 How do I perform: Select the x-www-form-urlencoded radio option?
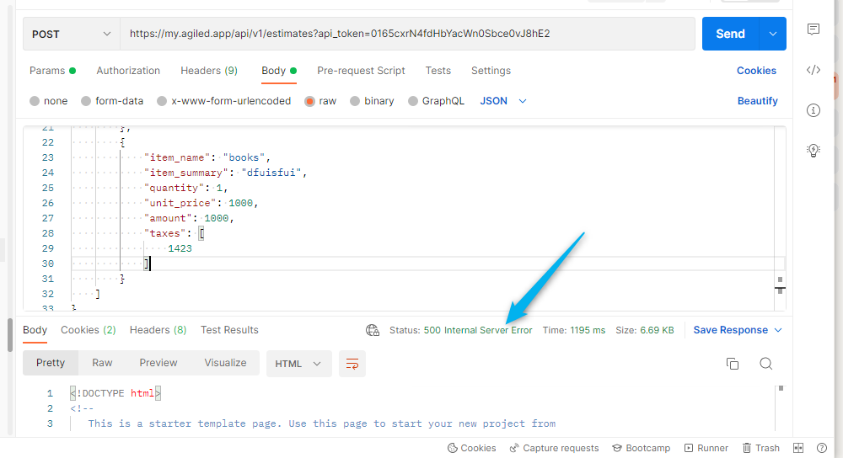162,101
